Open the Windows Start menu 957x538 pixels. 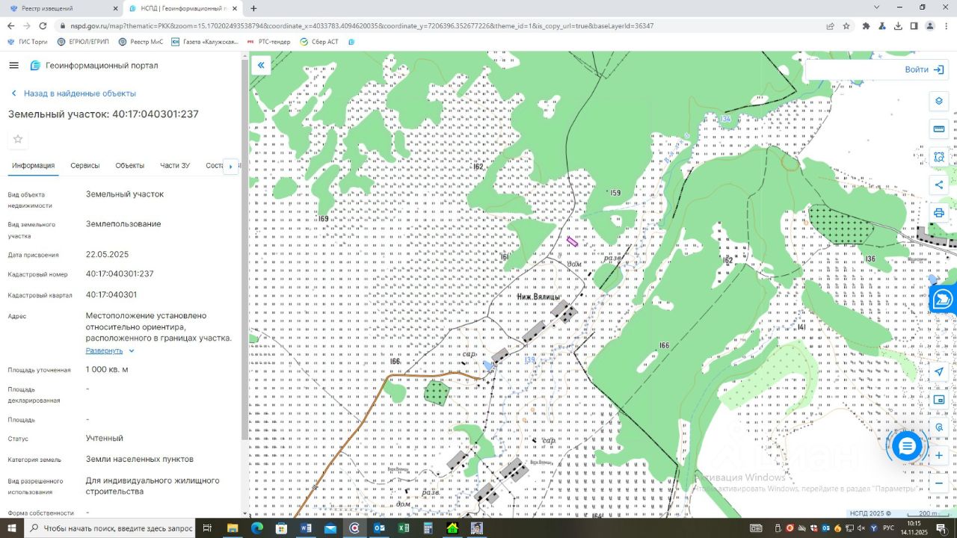click(12, 528)
